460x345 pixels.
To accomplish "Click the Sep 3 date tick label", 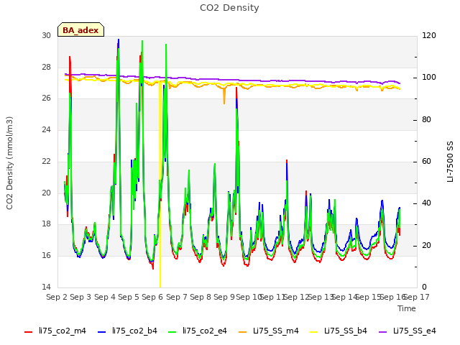I will coord(80,297).
